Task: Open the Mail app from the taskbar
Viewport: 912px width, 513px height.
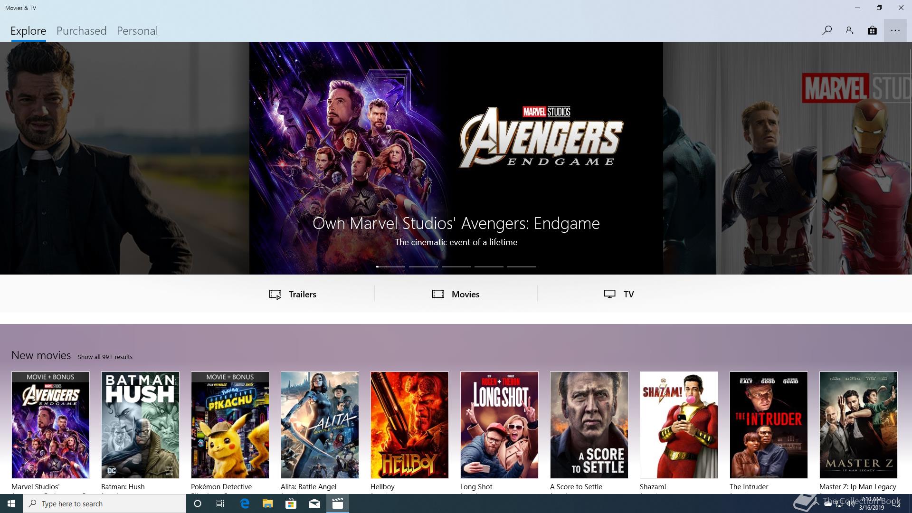Action: (x=314, y=503)
